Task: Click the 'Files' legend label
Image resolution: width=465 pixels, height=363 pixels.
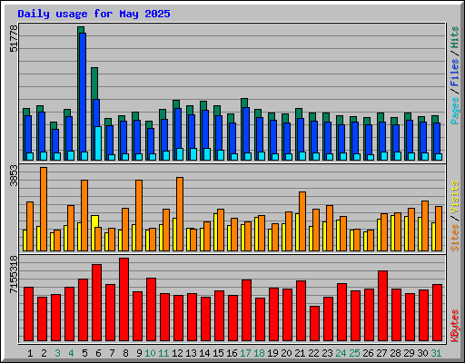Action: coord(455,73)
